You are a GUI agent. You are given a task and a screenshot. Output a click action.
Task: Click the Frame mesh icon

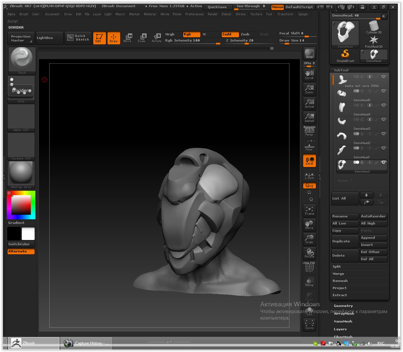309,210
